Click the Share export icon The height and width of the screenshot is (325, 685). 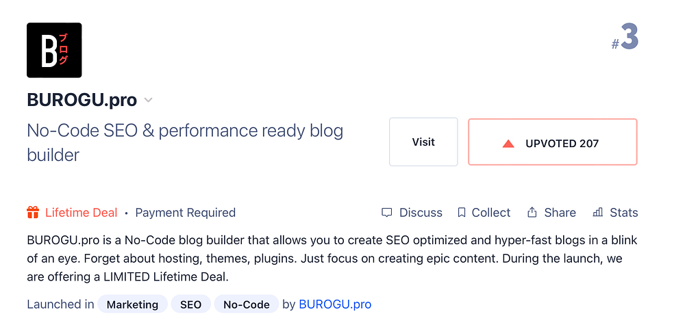tap(532, 213)
